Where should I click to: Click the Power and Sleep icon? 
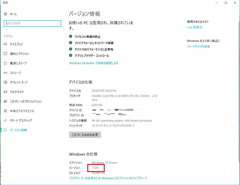point(5,63)
